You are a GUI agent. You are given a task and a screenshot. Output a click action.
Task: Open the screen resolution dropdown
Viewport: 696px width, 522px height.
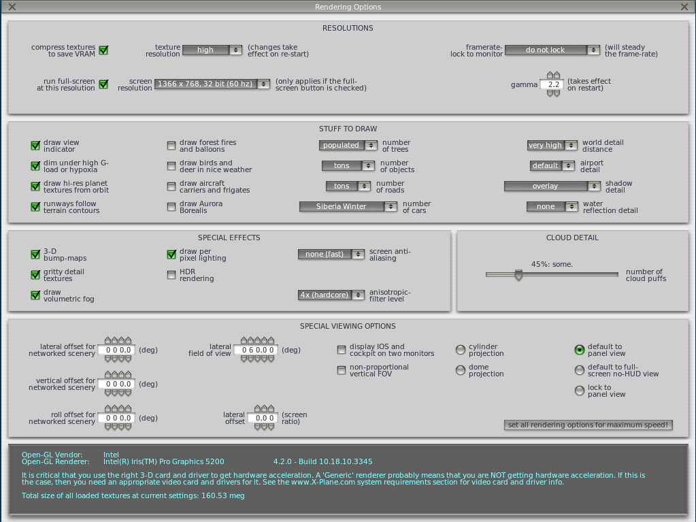pyautogui.click(x=212, y=84)
